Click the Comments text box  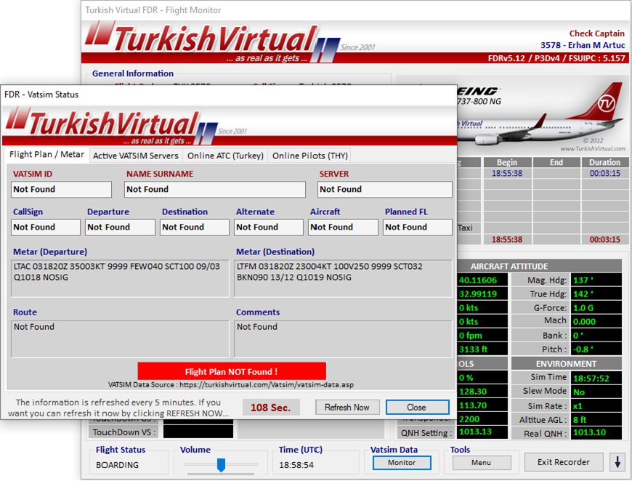[x=343, y=339]
